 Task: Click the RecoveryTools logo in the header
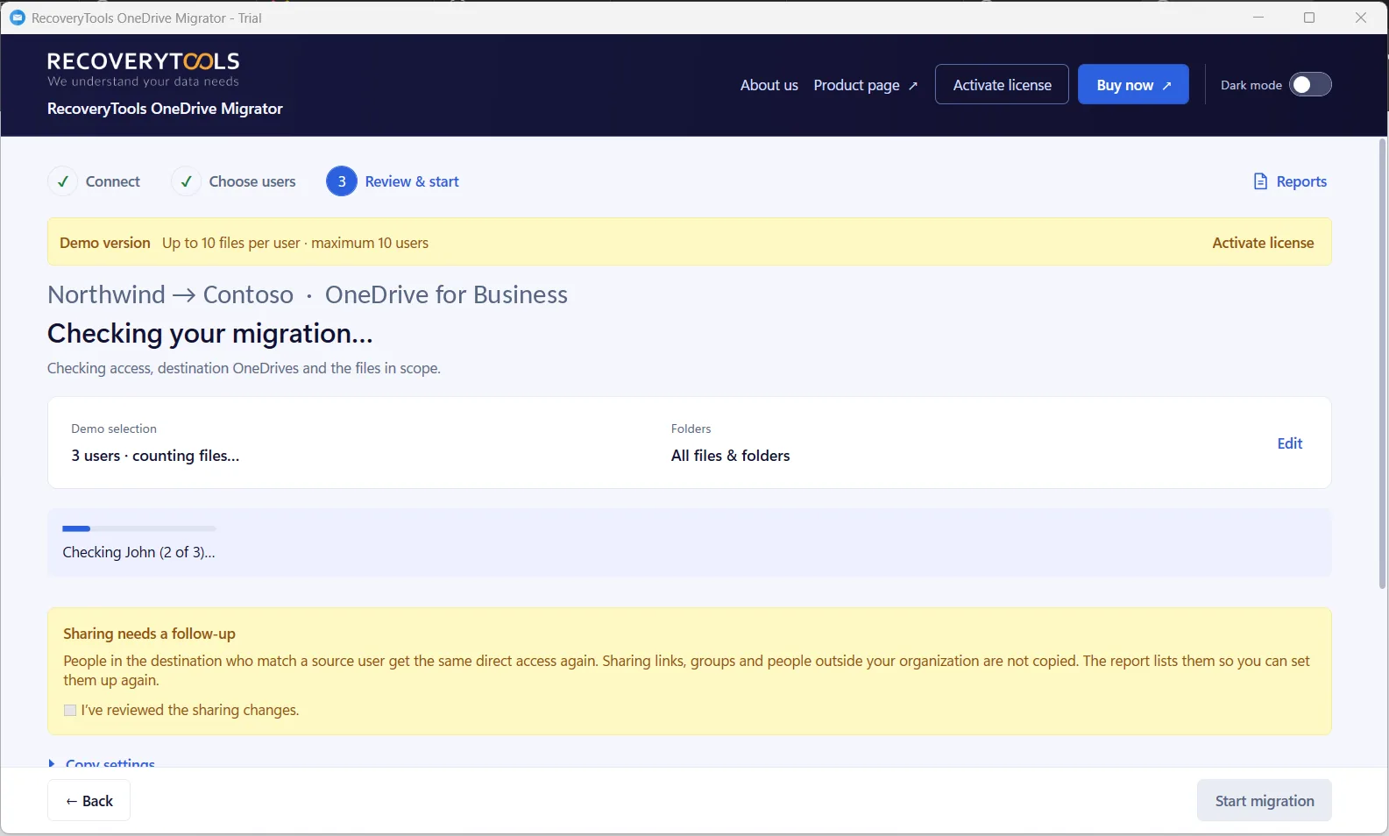[143, 68]
